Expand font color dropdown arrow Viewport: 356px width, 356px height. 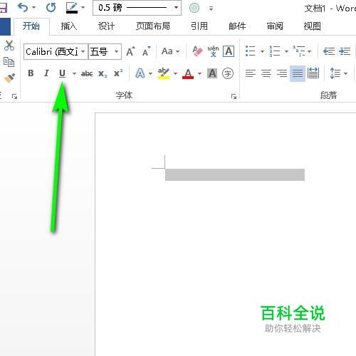click(x=199, y=73)
